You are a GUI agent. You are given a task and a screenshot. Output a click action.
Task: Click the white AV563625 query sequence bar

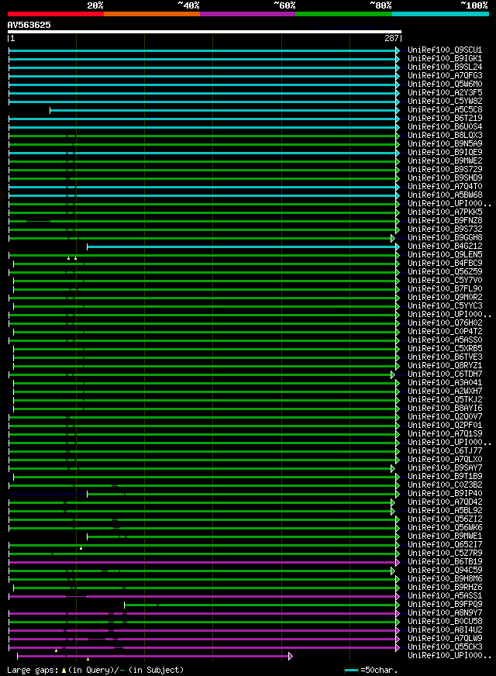pyautogui.click(x=205, y=32)
